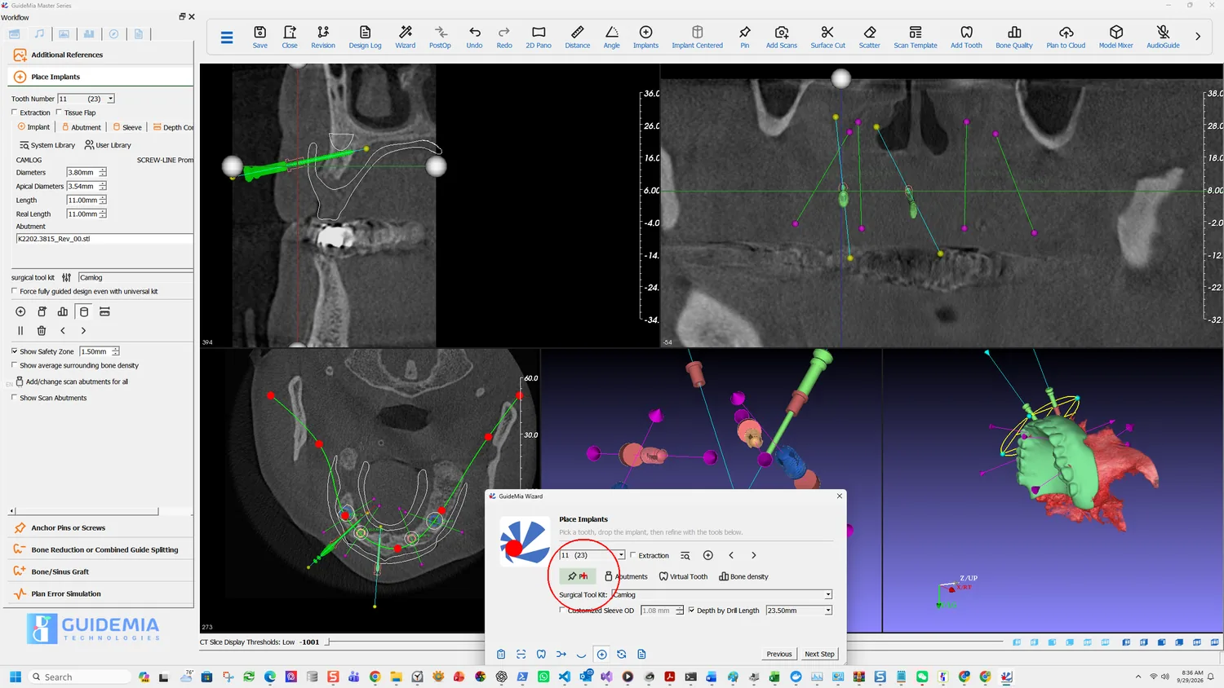Click the Add Tooth tool
This screenshot has width=1224, height=688.
[967, 37]
